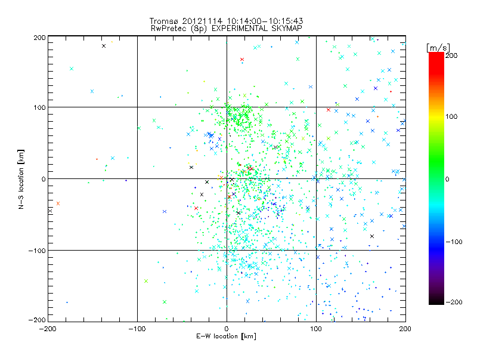Click the N-S axis tick label "100"
Image resolution: width=477 pixels, height=358 pixels.
pos(39,107)
